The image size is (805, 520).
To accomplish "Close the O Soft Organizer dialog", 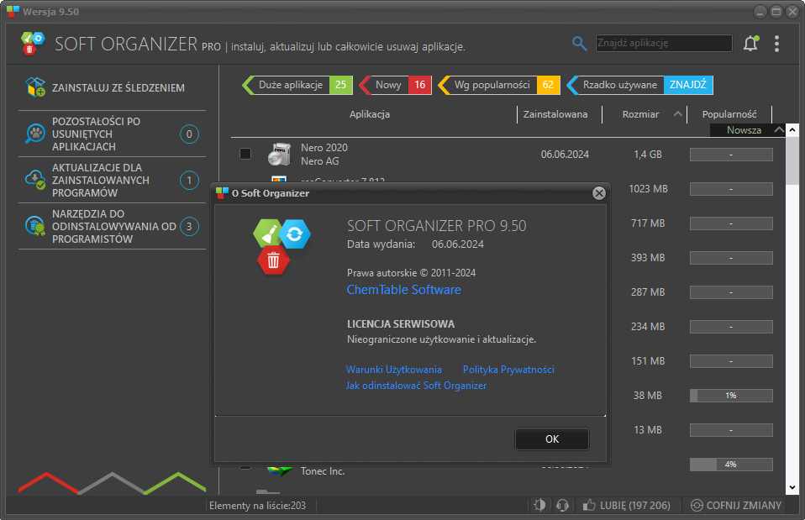I will pos(598,193).
